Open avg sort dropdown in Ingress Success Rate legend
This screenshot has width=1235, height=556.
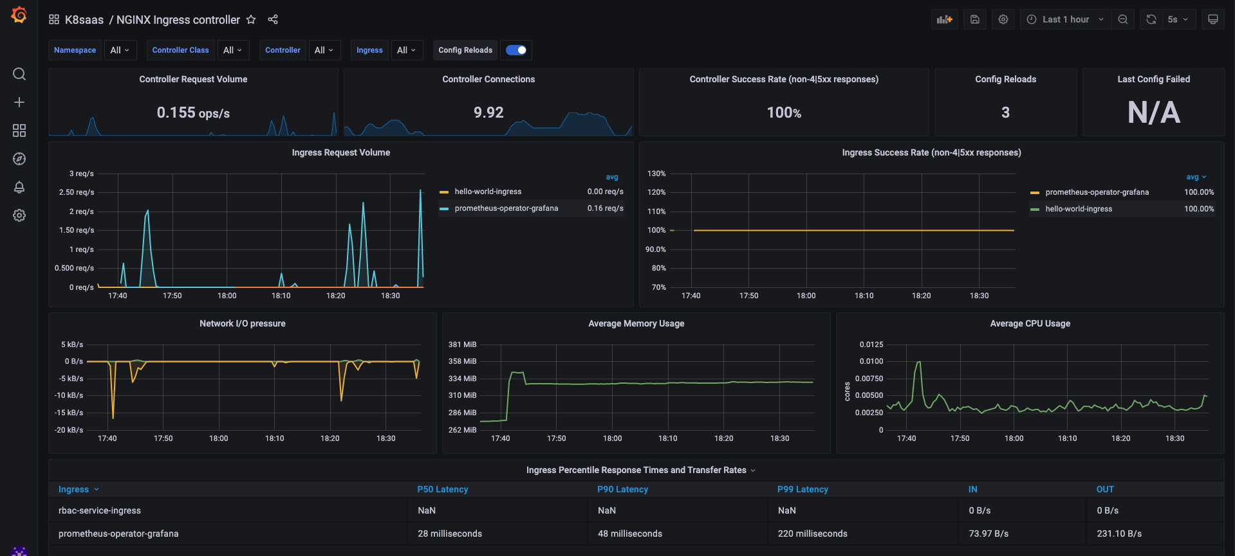1196,177
